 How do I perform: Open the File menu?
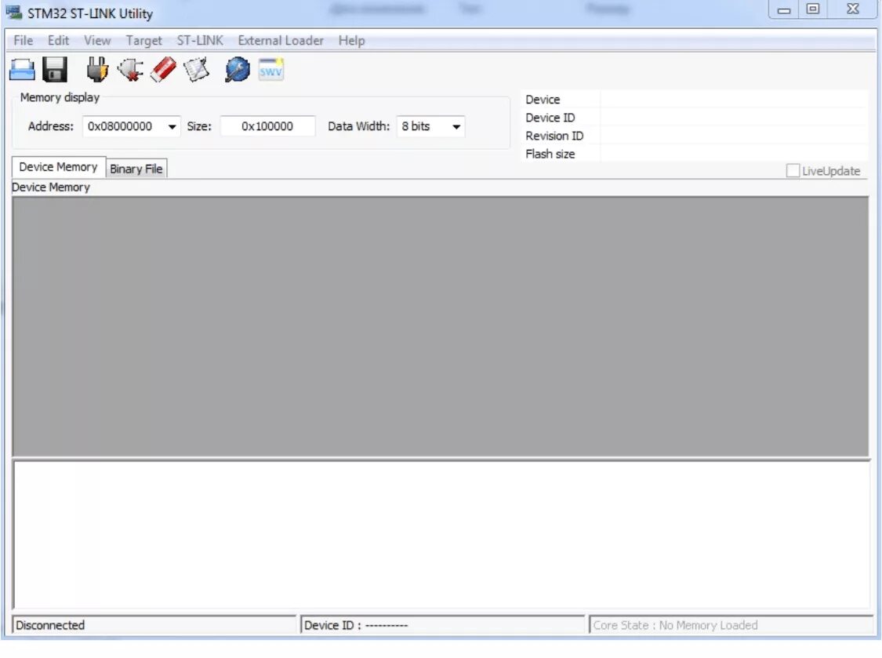[x=23, y=41]
